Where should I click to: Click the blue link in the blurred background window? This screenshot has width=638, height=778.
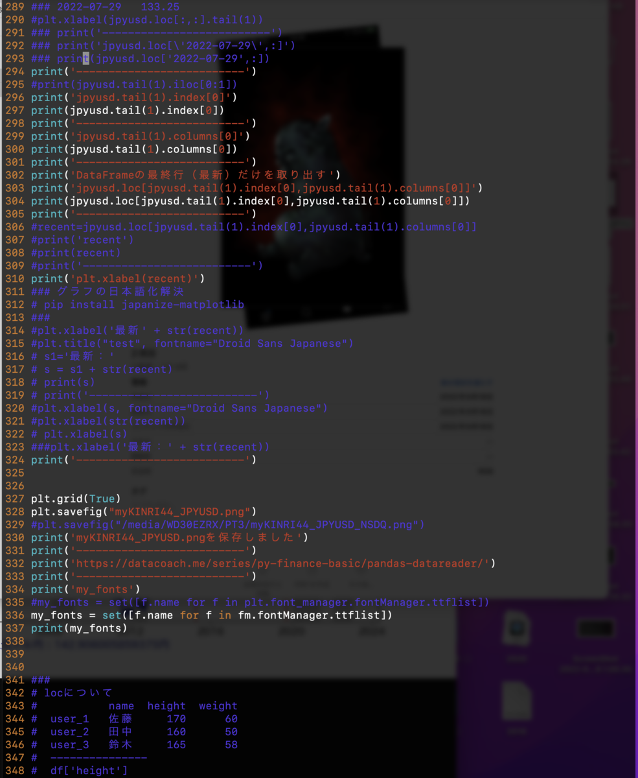click(x=465, y=383)
